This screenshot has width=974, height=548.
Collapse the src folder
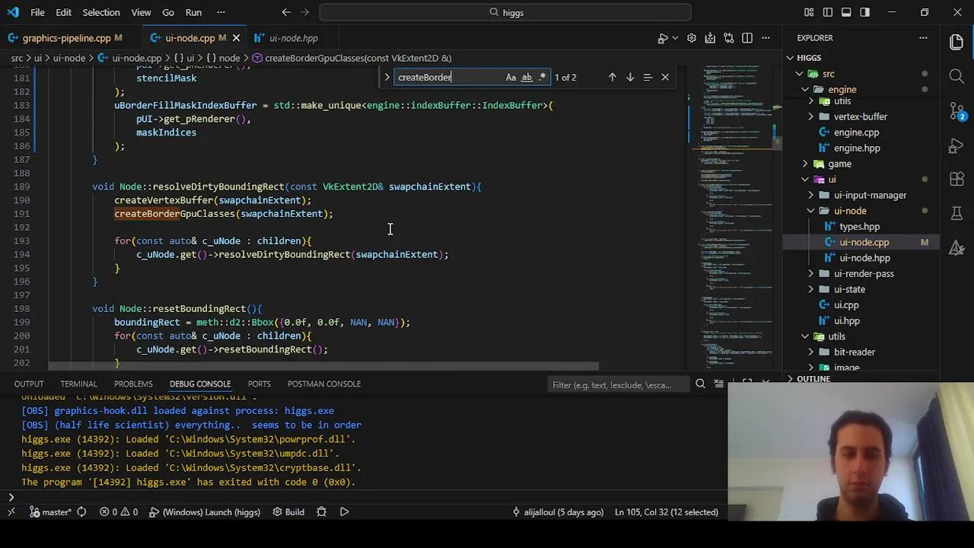799,74
